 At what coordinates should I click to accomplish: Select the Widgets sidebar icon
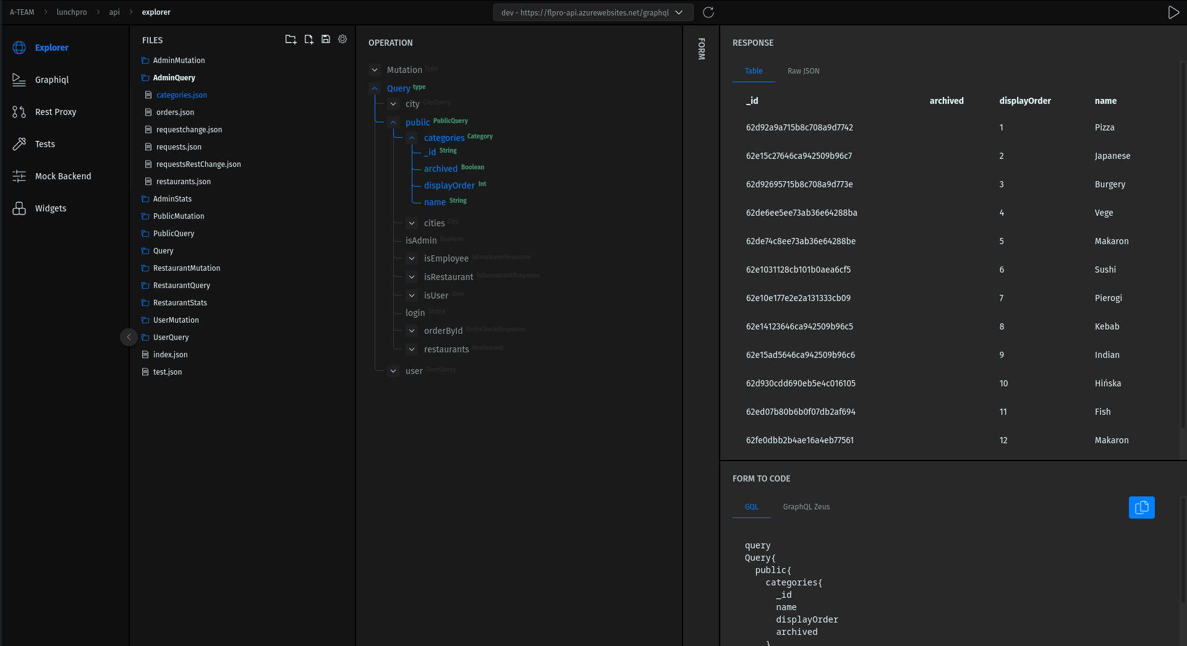(50, 208)
